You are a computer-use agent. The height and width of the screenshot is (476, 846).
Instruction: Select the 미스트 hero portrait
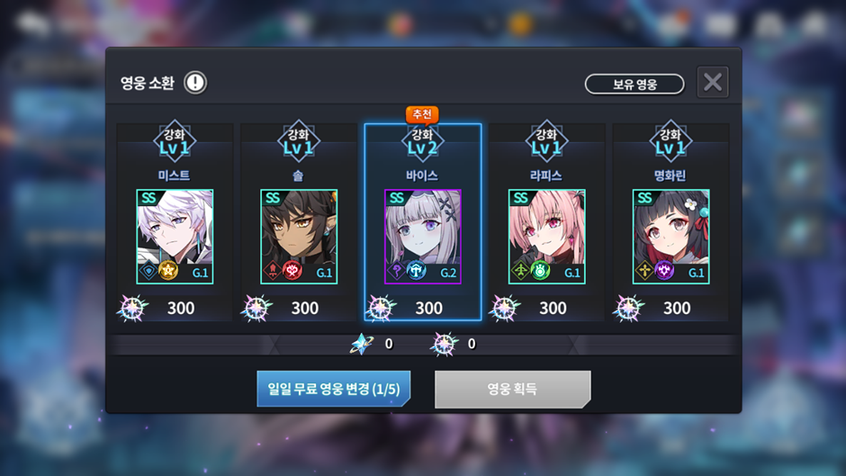175,237
